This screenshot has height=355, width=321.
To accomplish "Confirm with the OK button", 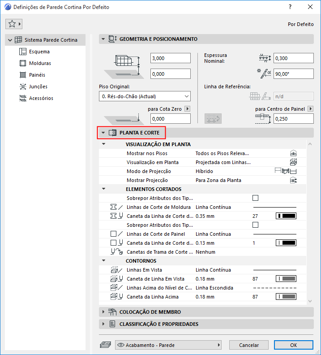I will [293, 345].
